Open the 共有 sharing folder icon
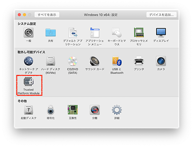193x147 pixels. coord(51,32)
